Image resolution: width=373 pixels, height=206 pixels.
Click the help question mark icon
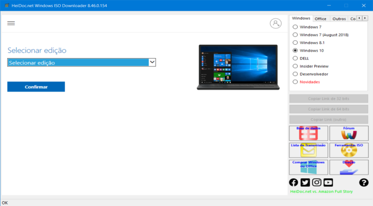364,183
